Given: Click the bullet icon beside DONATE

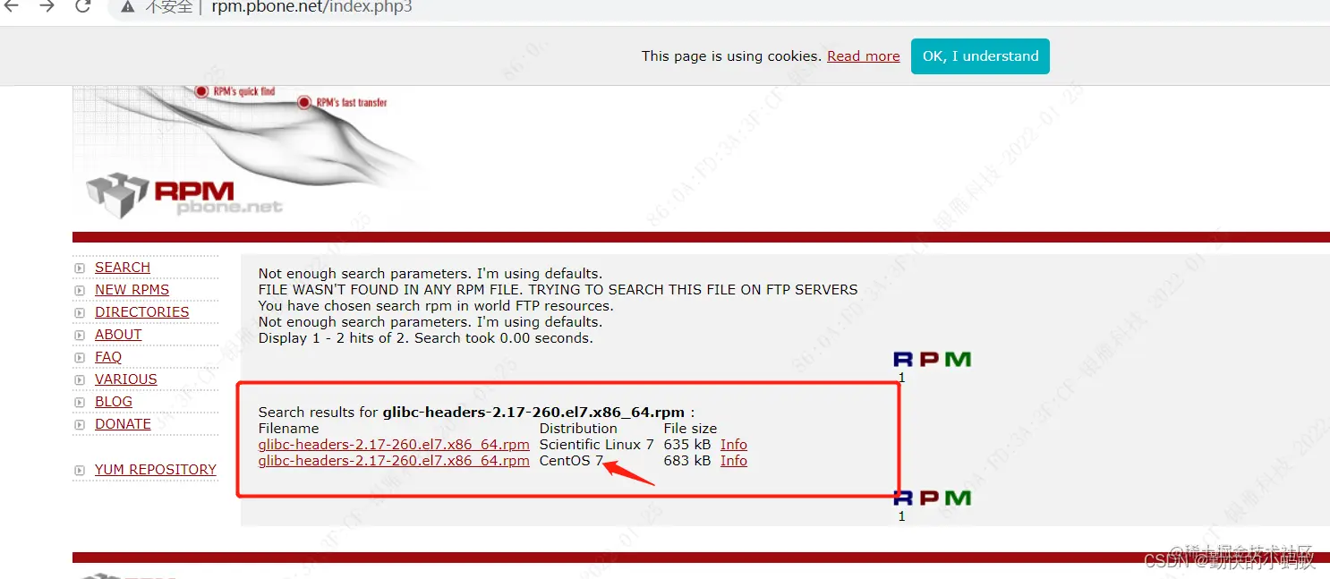Looking at the screenshot, I should pos(79,425).
